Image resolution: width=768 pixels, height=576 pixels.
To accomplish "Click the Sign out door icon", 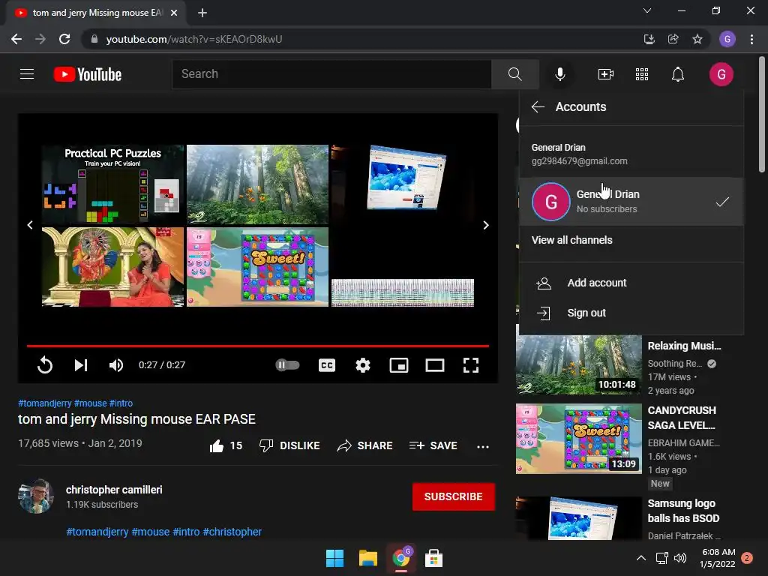I will [544, 313].
